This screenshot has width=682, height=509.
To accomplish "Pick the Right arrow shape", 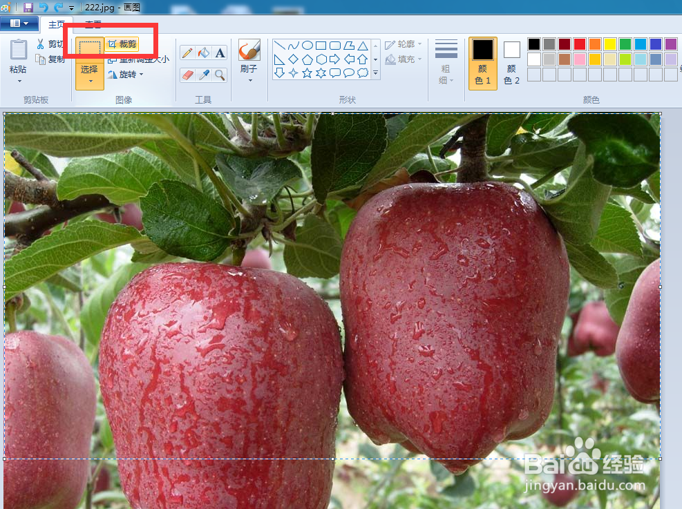I will point(335,59).
